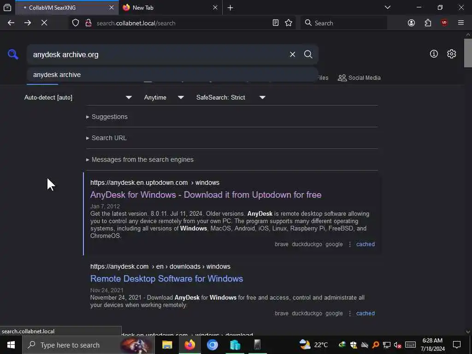Open more options for anydesk.com result
The height and width of the screenshot is (354, 472).
tap(349, 313)
